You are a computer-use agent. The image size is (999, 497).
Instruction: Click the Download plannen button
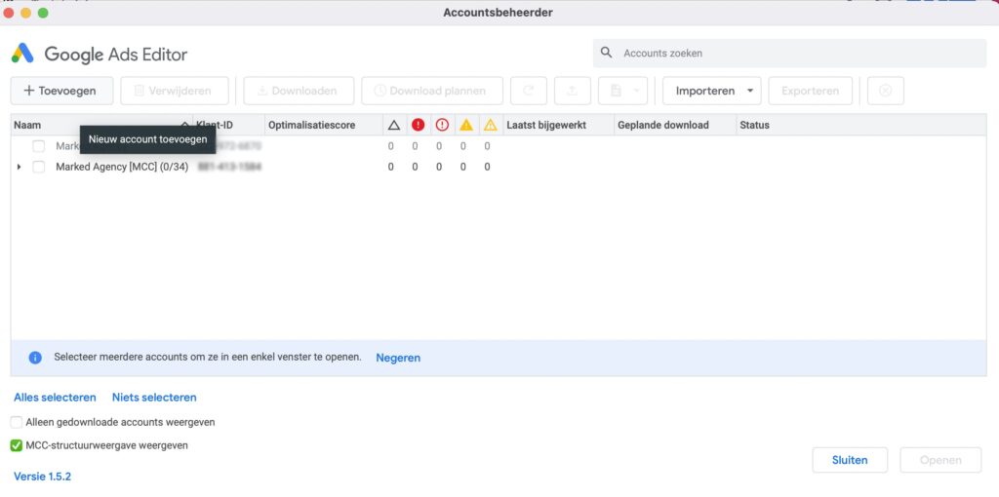(x=432, y=91)
